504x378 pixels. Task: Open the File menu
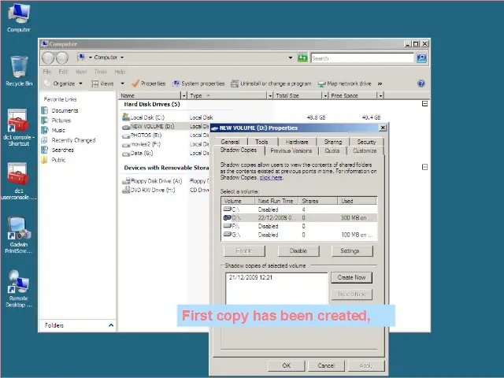tap(47, 72)
